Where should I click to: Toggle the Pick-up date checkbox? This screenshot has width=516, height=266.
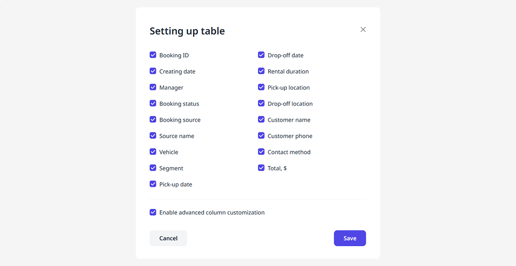153,184
